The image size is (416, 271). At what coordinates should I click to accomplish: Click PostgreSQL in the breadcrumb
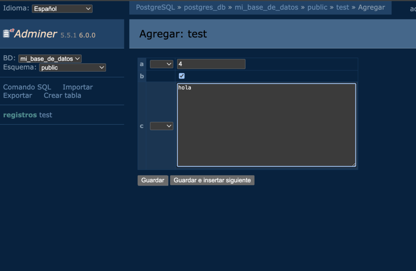(156, 7)
